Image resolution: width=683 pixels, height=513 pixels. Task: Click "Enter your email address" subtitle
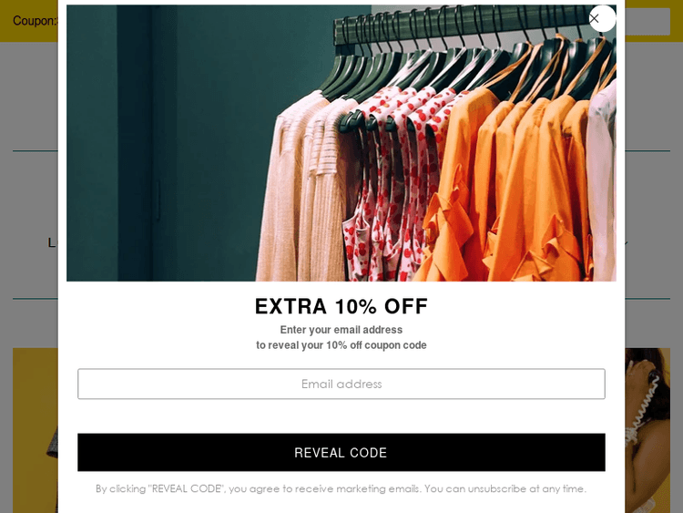[x=341, y=330]
